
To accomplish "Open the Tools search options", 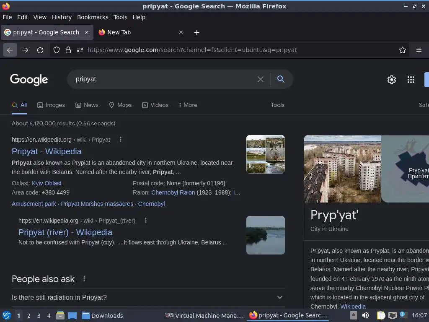I will pyautogui.click(x=277, y=105).
